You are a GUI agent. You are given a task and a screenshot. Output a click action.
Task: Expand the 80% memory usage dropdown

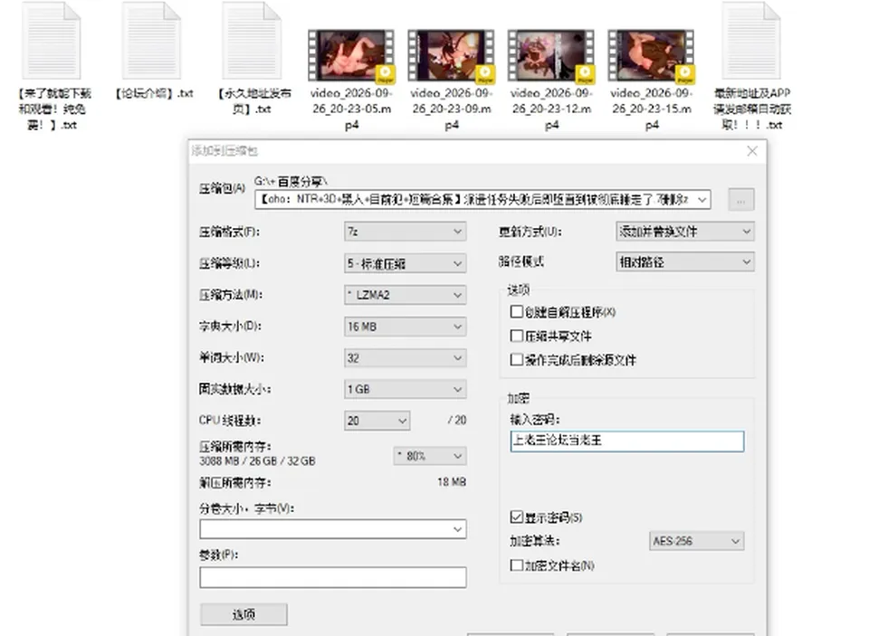coord(430,456)
